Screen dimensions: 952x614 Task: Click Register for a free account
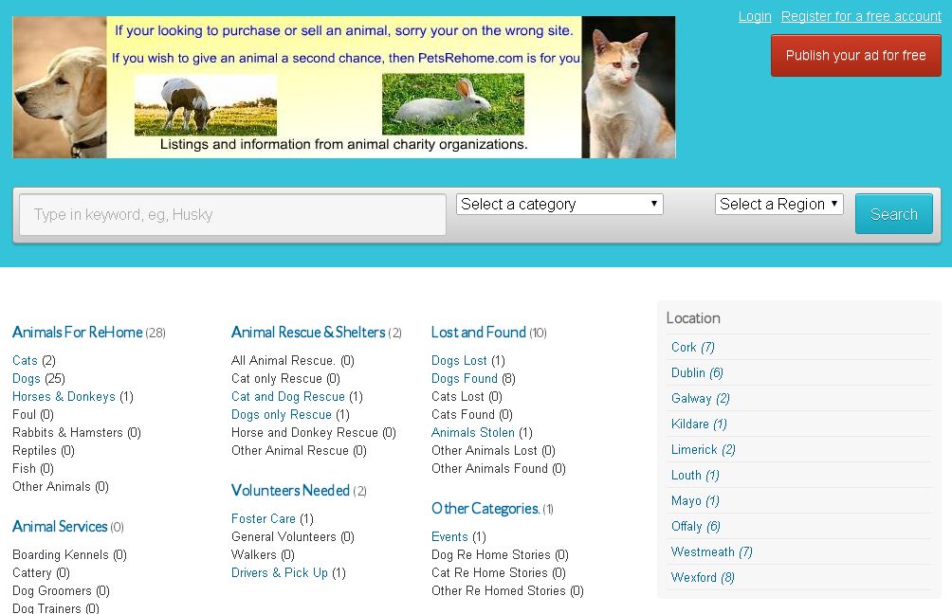click(861, 16)
